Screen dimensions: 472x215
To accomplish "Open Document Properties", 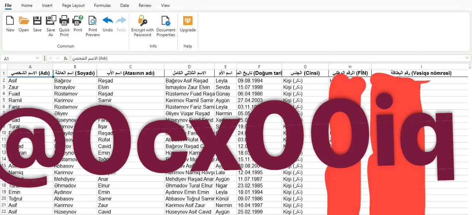I will 166,26.
